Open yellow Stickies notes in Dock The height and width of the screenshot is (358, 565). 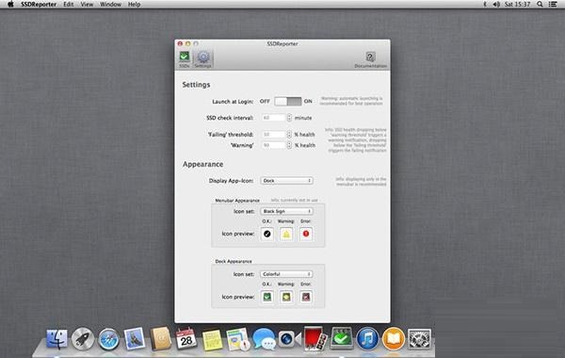pos(212,339)
